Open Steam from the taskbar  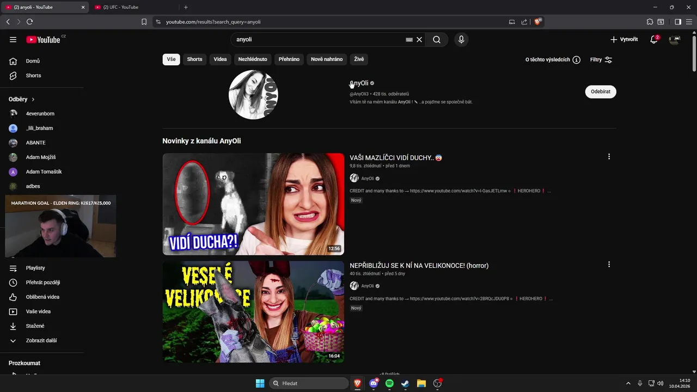pyautogui.click(x=405, y=383)
